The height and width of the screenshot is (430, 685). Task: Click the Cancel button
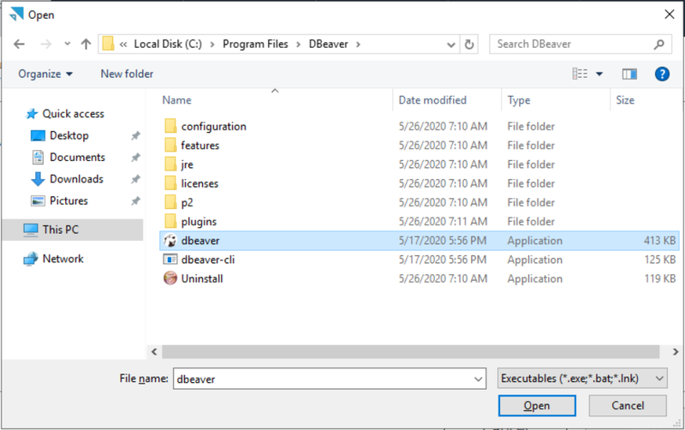[x=628, y=406]
